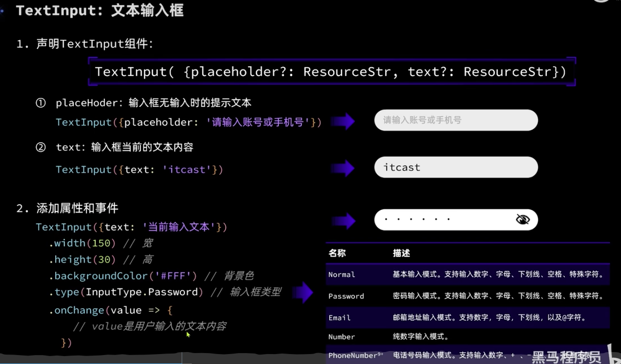
Task: Click the 名称 column header
Action: tap(337, 253)
